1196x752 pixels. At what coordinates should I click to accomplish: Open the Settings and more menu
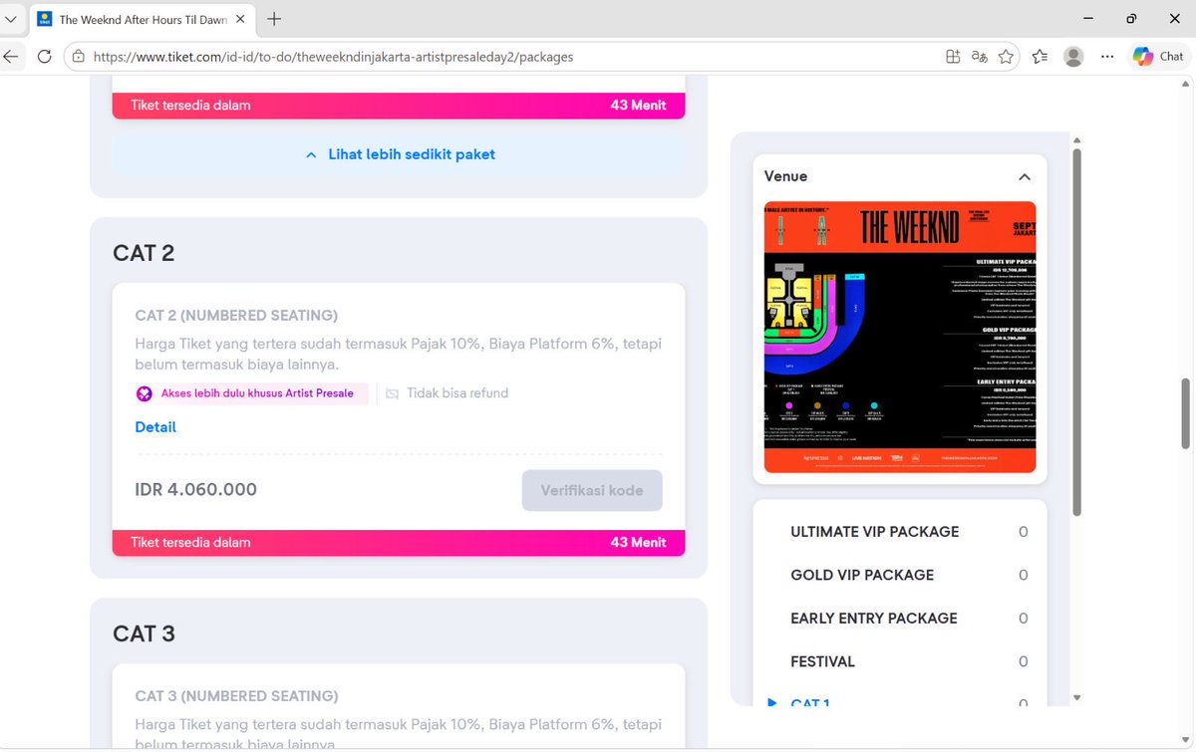[x=1107, y=57]
